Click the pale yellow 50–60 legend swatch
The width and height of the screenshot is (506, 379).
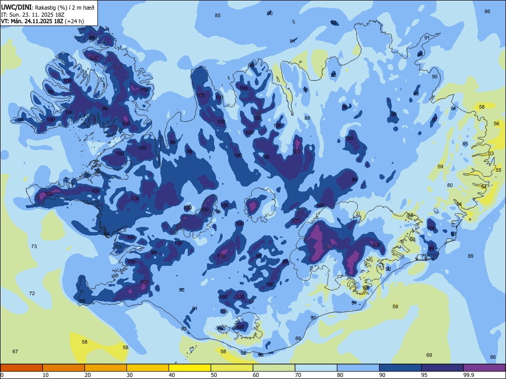[232, 368]
